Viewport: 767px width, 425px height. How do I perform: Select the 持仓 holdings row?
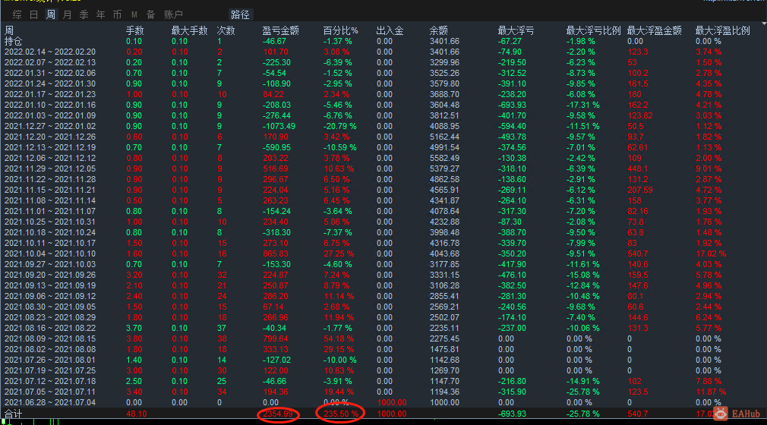383,41
